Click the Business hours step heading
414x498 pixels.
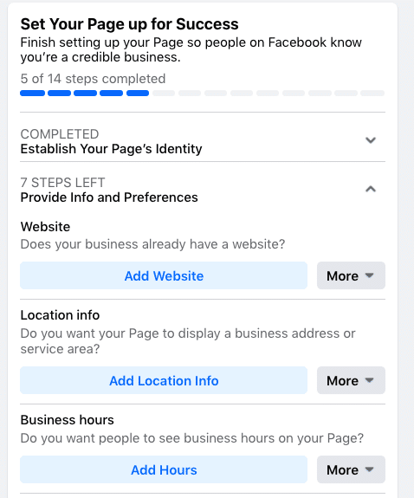point(68,420)
